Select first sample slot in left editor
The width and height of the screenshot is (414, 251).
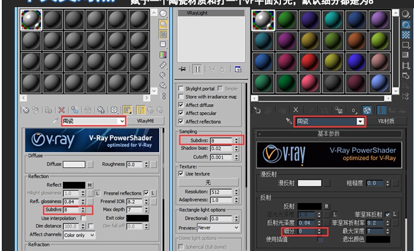[31, 20]
